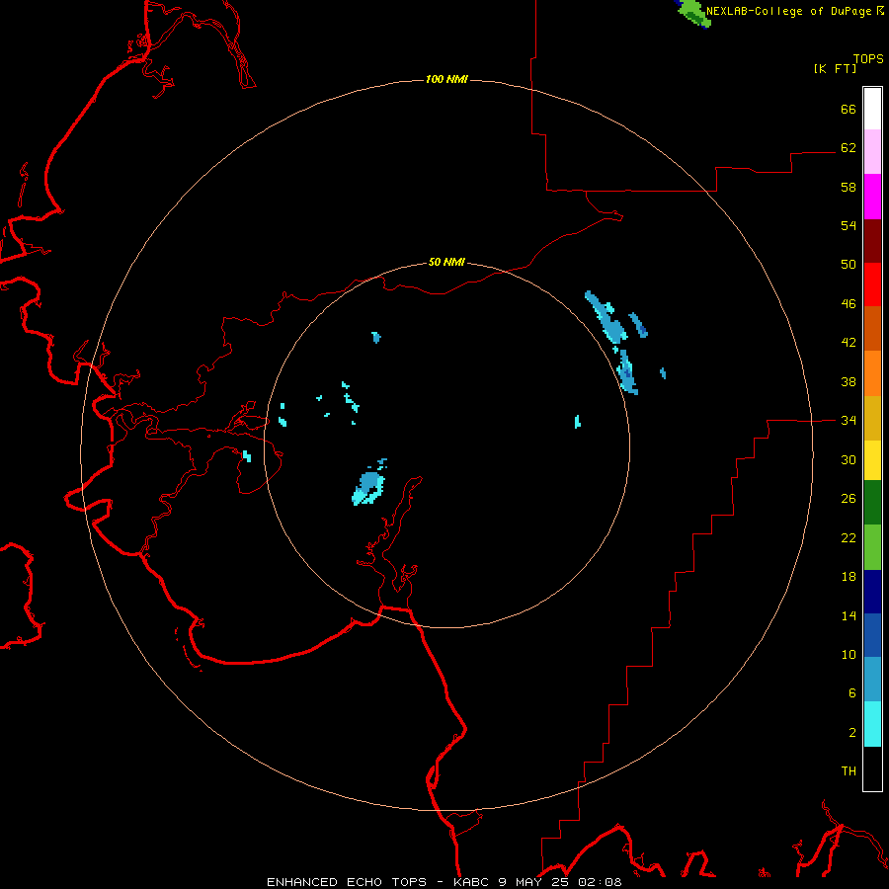Pick the dark red legend color block

coord(872,240)
